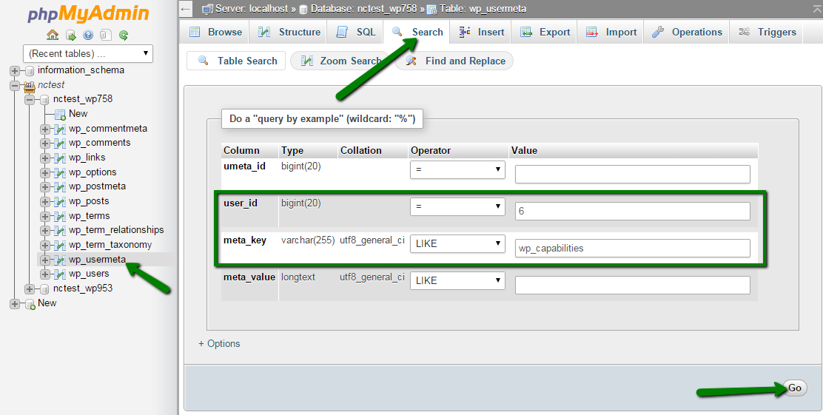Expand the information_schema database node
823x415 pixels.
pos(15,71)
